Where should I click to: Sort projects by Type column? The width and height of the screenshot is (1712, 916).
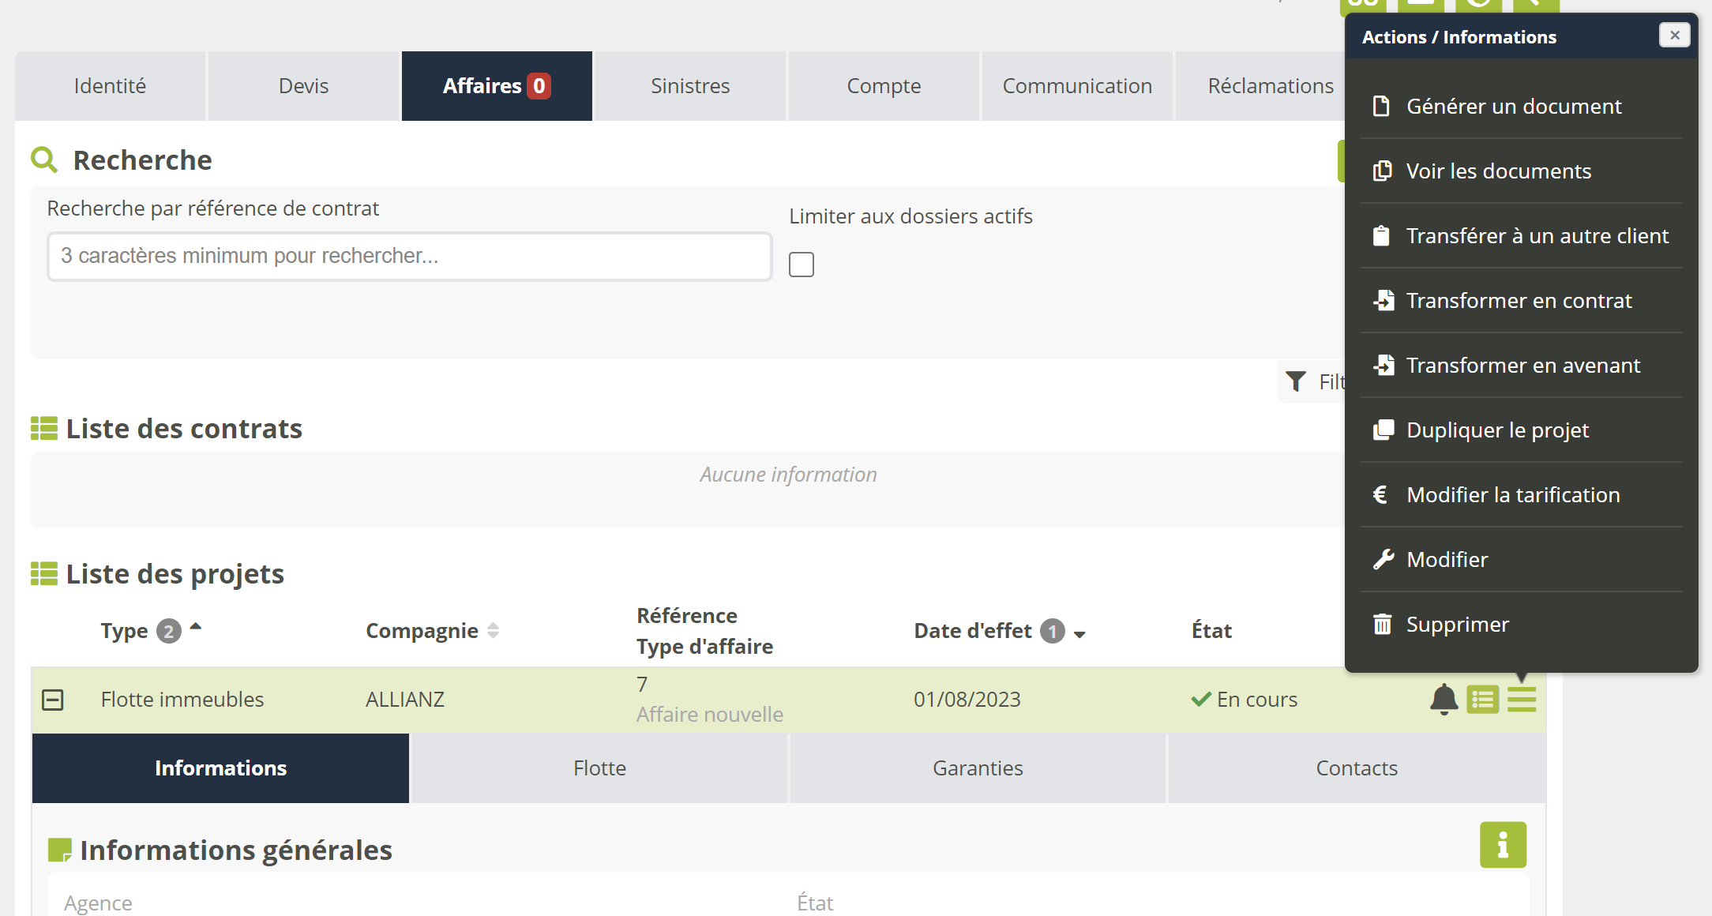click(x=125, y=631)
